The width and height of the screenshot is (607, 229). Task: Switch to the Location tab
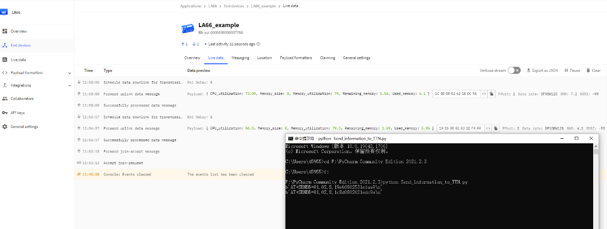point(264,58)
